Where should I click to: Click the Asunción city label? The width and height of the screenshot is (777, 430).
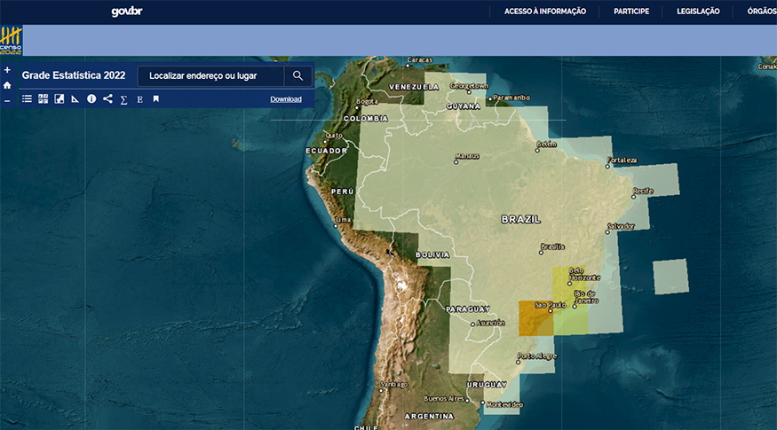click(x=490, y=323)
